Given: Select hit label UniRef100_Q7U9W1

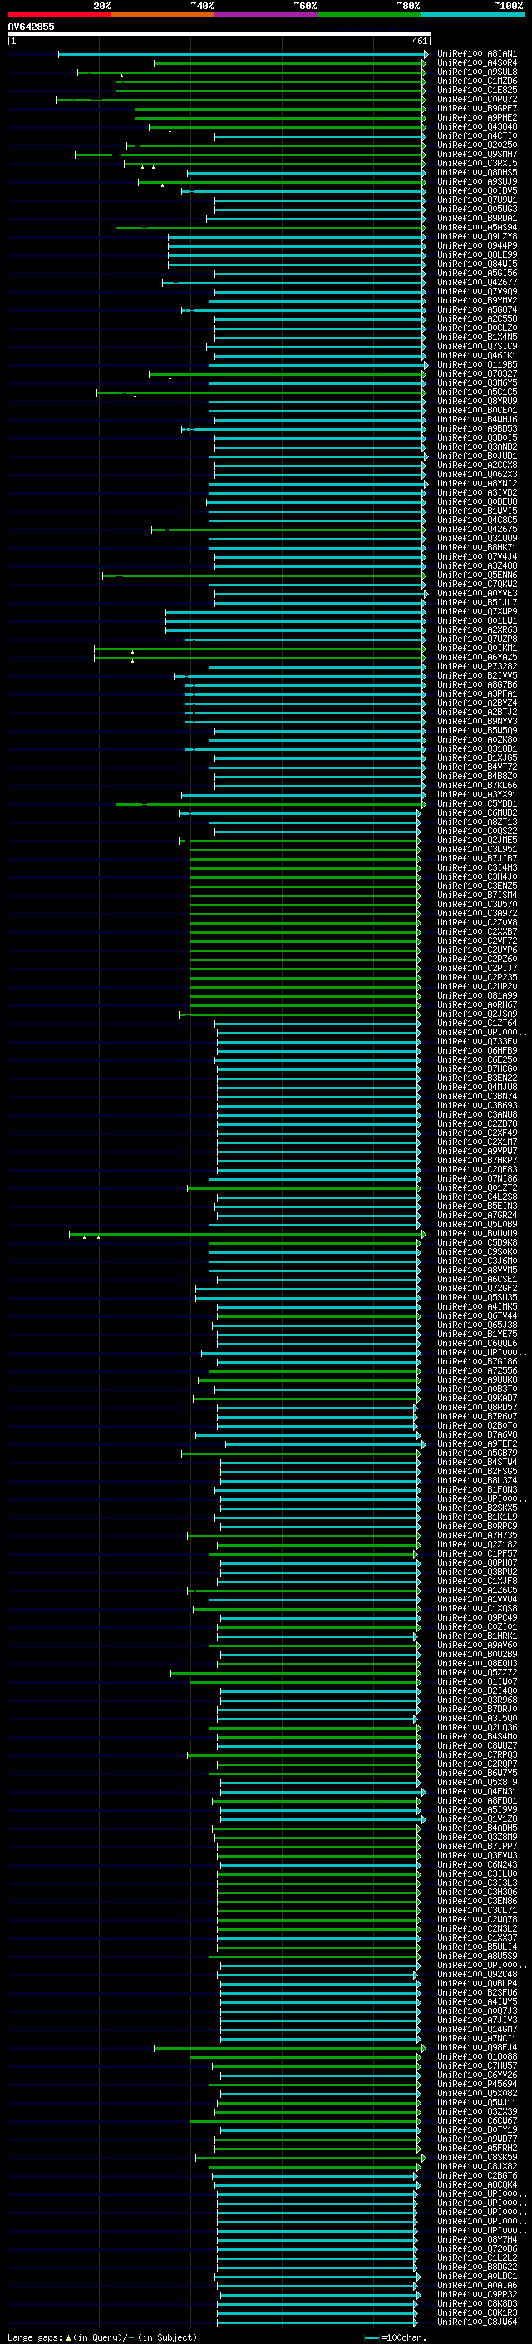Looking at the screenshot, I should click(476, 200).
